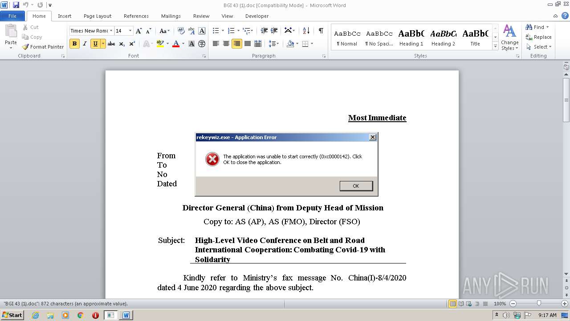Open the Windows Start menu
This screenshot has height=321, width=570.
tap(12, 315)
